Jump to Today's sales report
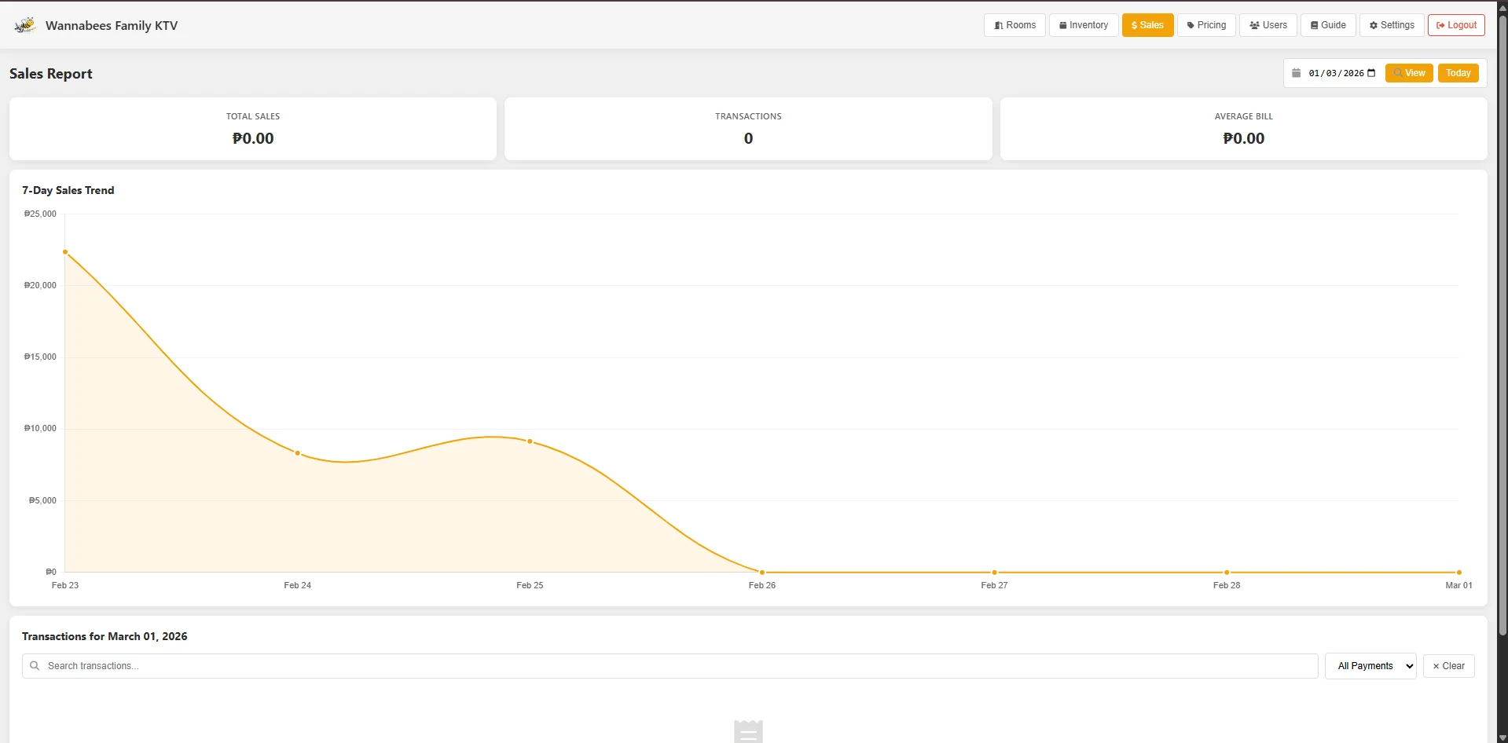This screenshot has height=743, width=1508. click(x=1458, y=73)
